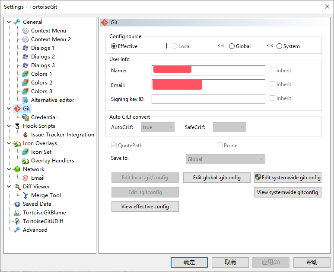This screenshot has height=272, width=334.
Task: Click the Context Menu gear icon
Action: pos(25,31)
